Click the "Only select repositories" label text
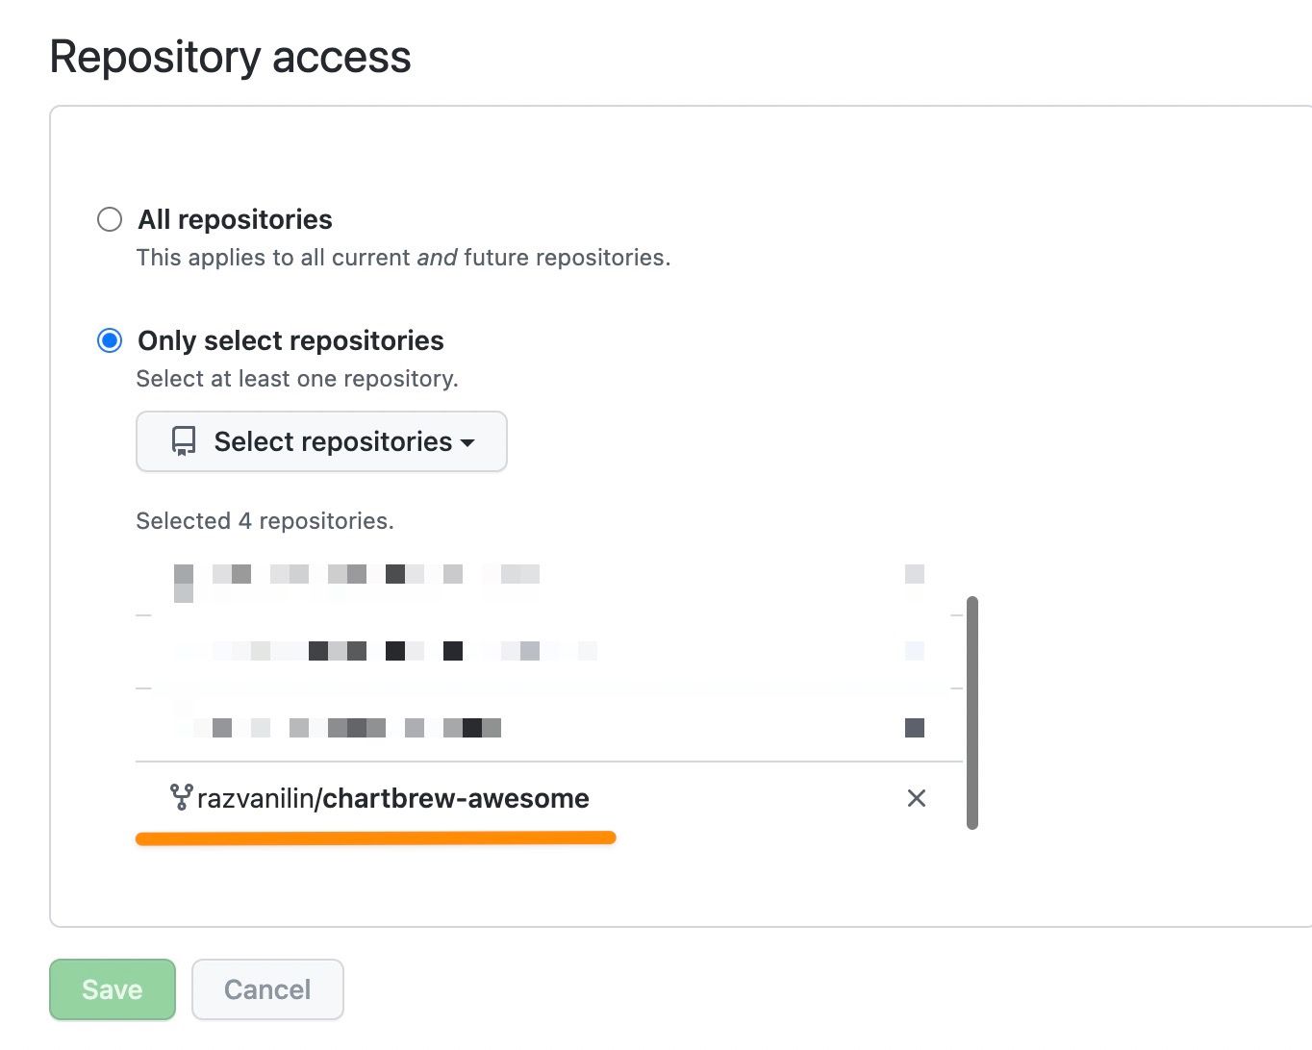This screenshot has width=1312, height=1050. tap(290, 340)
